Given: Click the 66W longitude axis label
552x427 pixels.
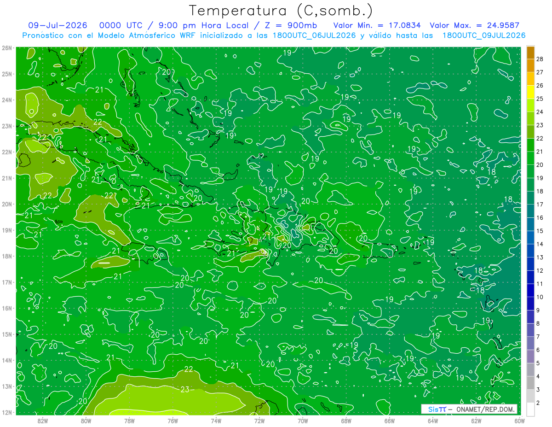Looking at the screenshot, I should pyautogui.click(x=390, y=421).
